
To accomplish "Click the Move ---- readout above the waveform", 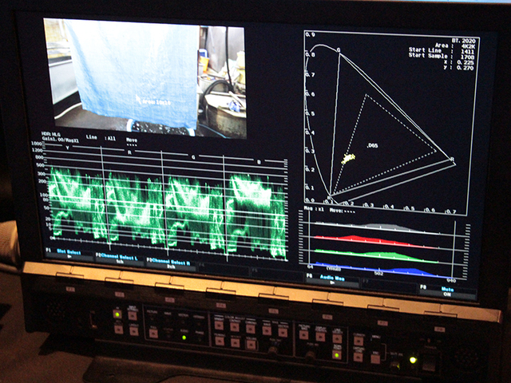I will point(132,142).
